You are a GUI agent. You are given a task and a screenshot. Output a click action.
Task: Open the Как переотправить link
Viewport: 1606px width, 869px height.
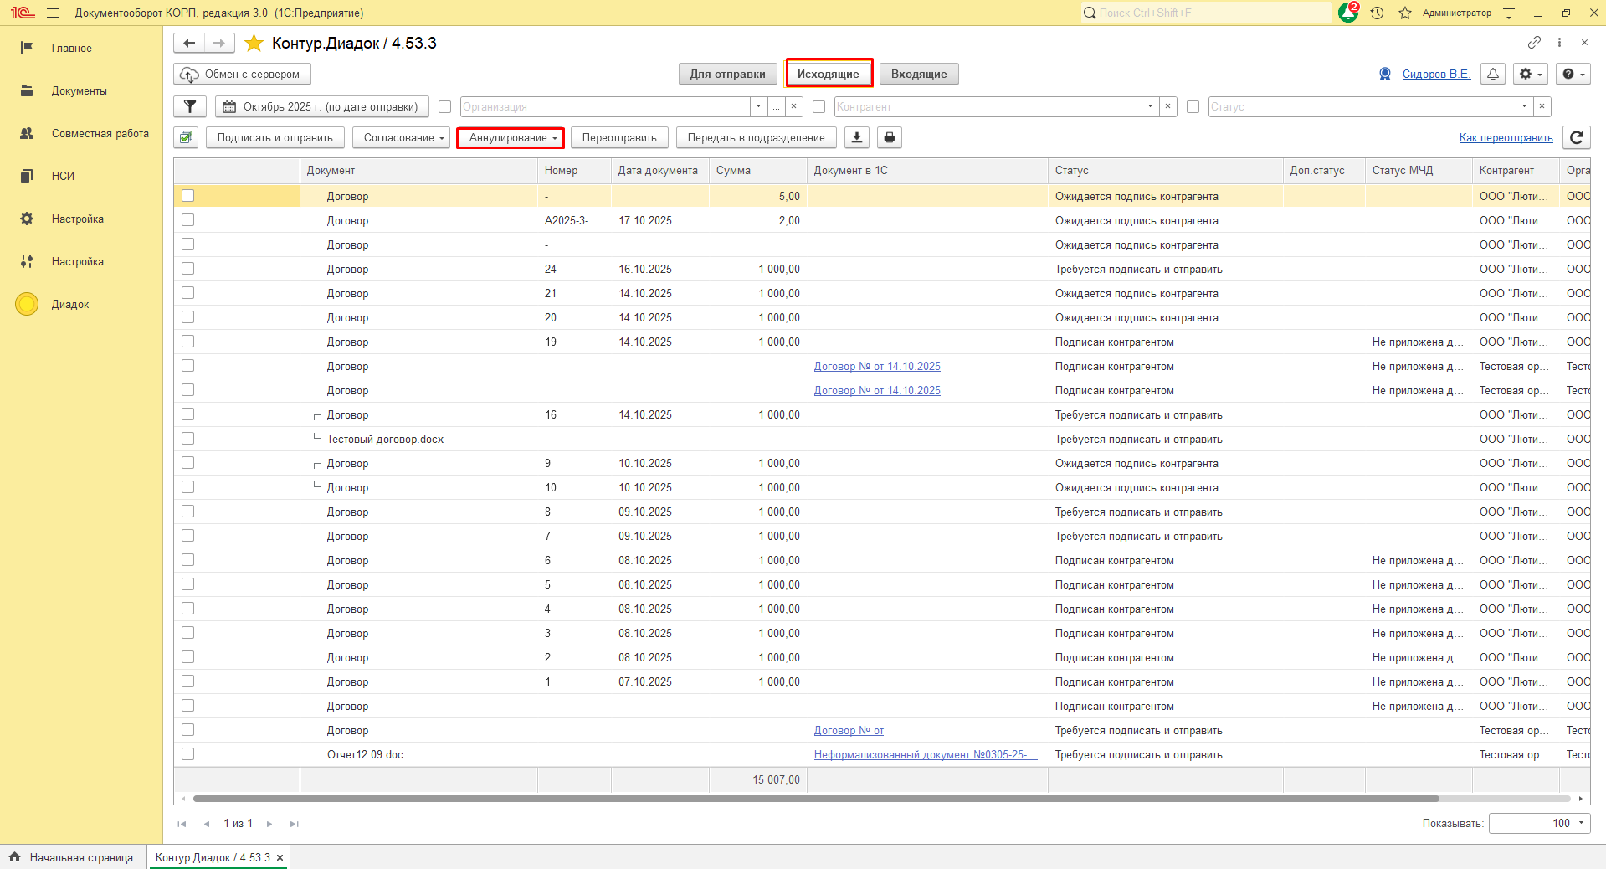tap(1506, 137)
